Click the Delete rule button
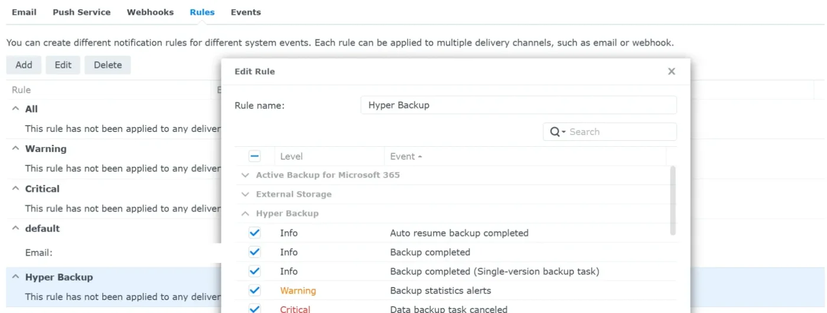 point(108,65)
